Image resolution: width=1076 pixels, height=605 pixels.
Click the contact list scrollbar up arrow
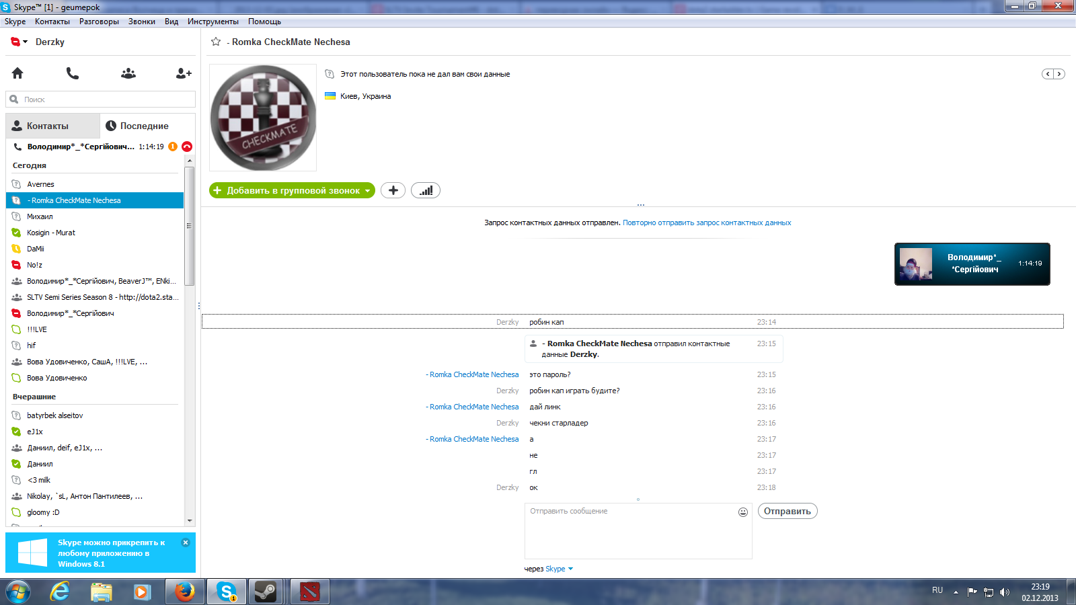(190, 161)
